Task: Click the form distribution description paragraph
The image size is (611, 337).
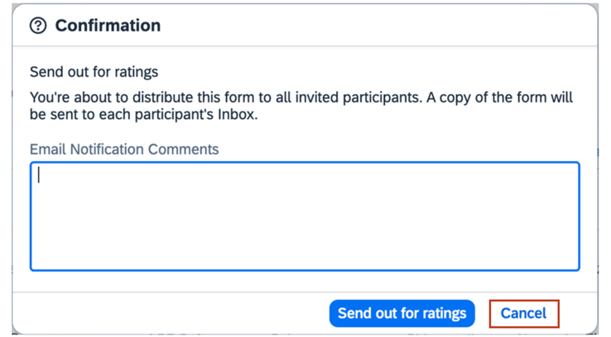Action: [x=301, y=107]
